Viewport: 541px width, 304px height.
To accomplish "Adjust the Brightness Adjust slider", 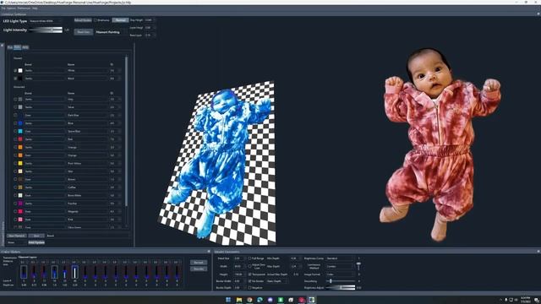I will (340, 287).
